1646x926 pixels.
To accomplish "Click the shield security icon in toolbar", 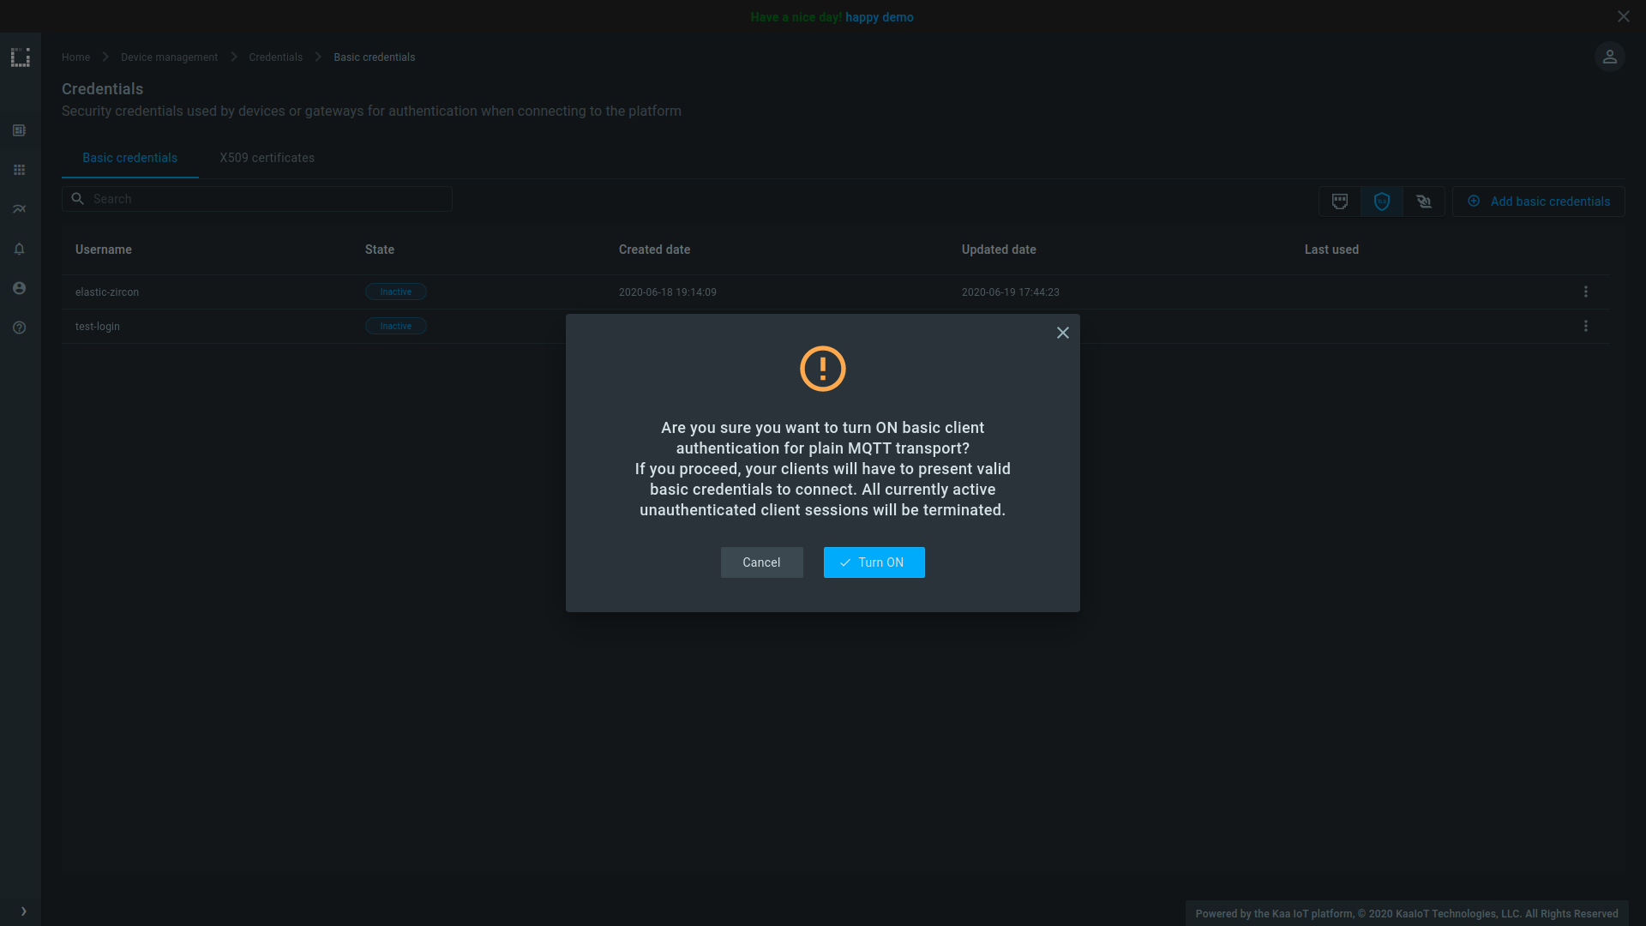I will click(x=1381, y=201).
